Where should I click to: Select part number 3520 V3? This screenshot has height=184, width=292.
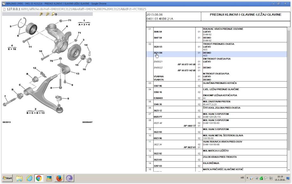(158, 47)
